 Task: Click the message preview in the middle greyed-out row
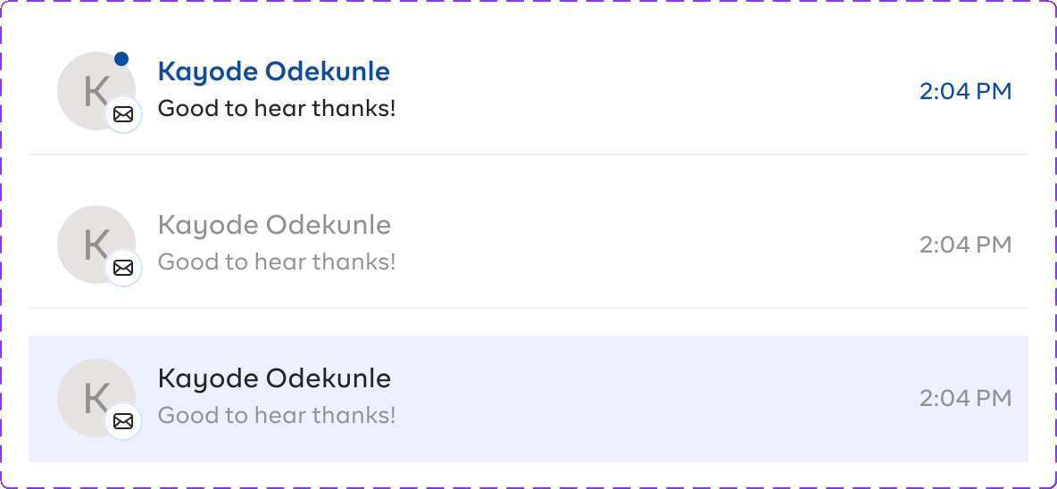pos(276,262)
